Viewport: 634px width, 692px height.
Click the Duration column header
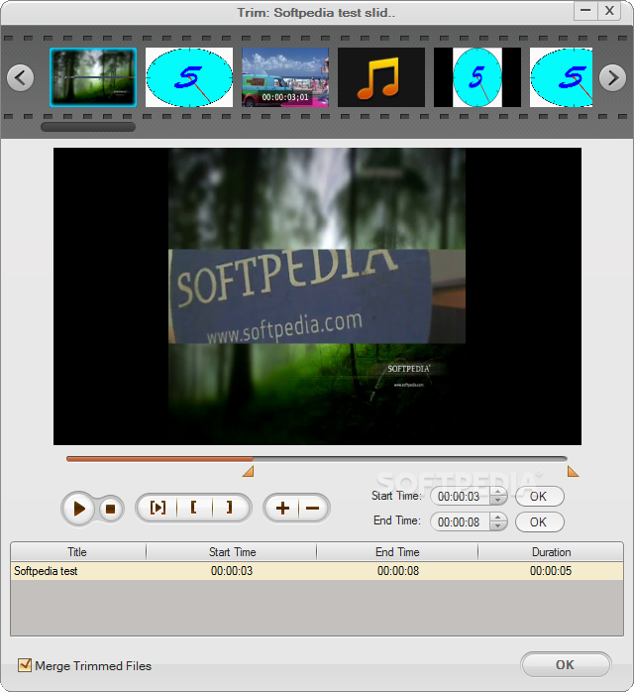click(551, 552)
